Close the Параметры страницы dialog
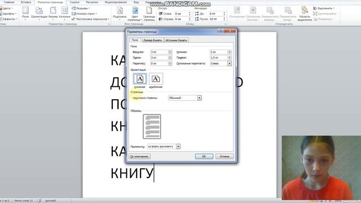Viewport: 361px width, 203px height. [x=230, y=30]
